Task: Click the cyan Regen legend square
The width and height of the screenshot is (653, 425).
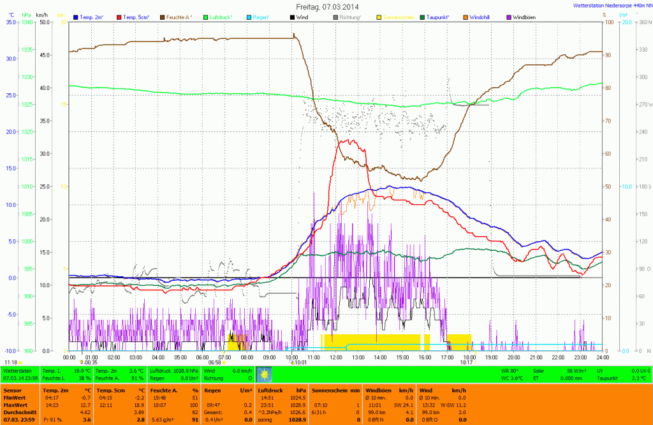Action: 249,17
